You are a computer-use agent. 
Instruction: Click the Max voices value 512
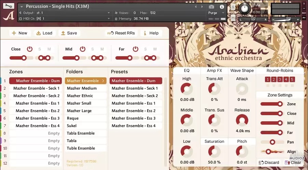[x=153, y=13]
